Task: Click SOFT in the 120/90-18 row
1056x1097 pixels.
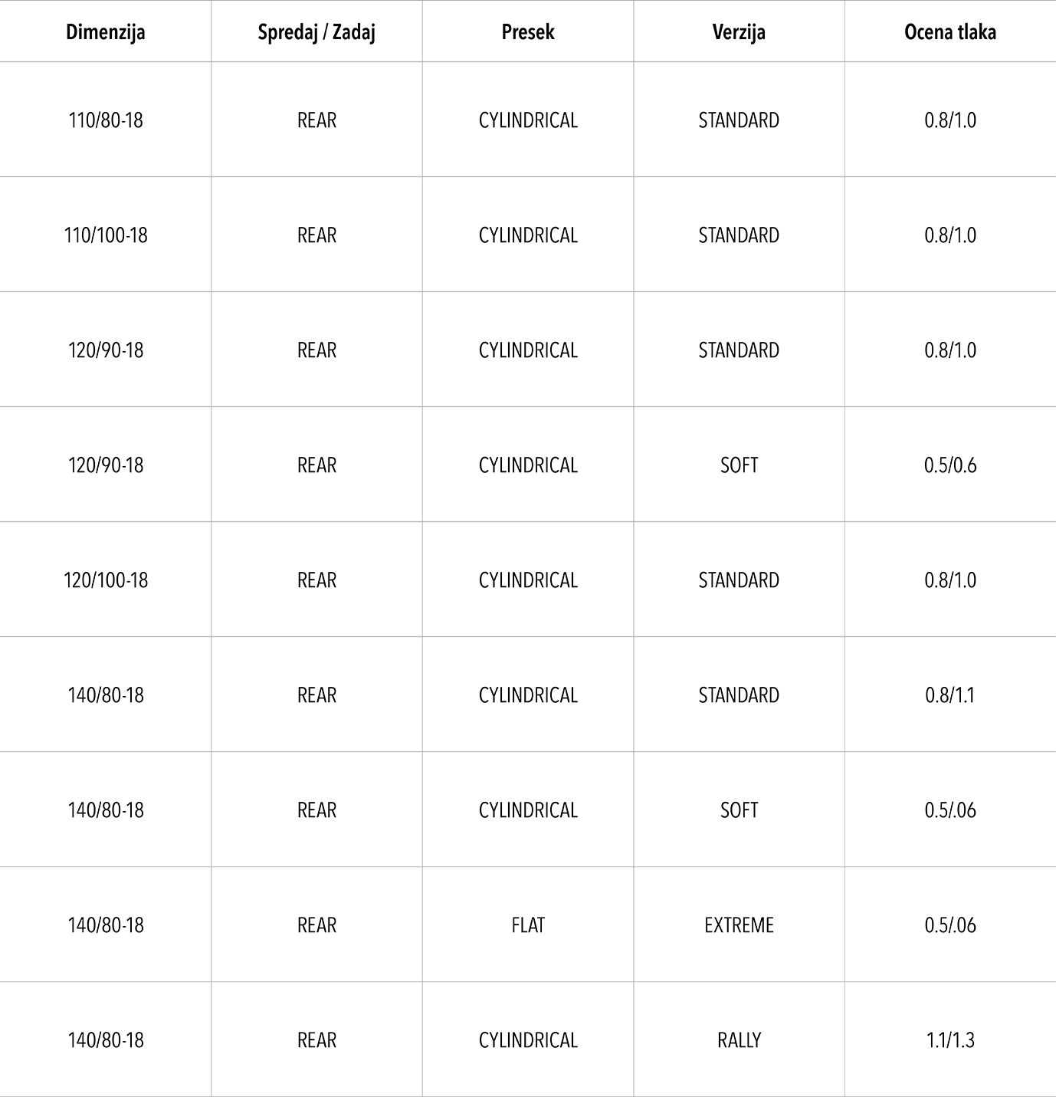Action: pos(739,465)
